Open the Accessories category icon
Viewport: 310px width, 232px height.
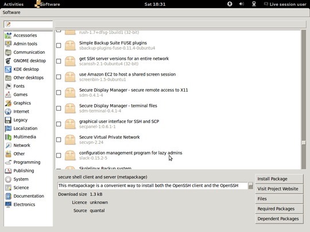click(x=8, y=36)
